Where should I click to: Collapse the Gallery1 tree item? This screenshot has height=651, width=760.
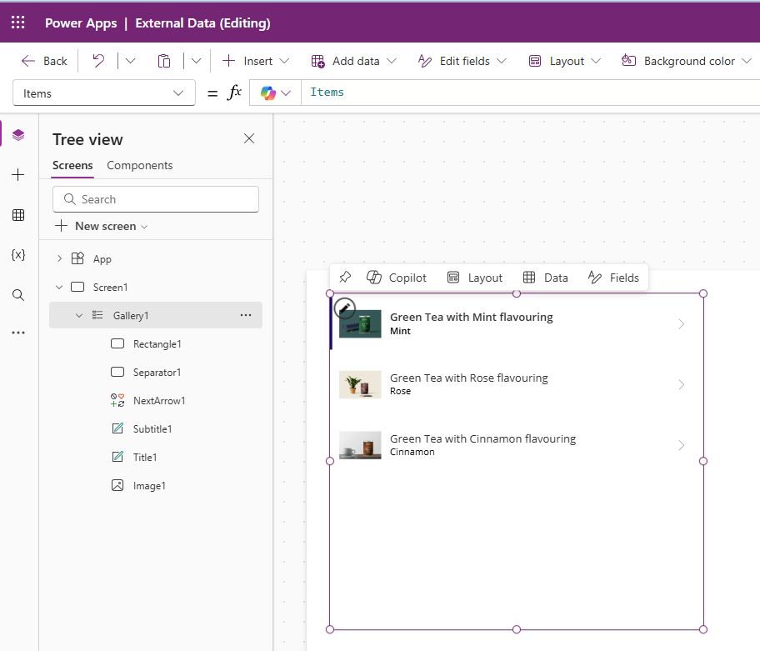pos(79,315)
